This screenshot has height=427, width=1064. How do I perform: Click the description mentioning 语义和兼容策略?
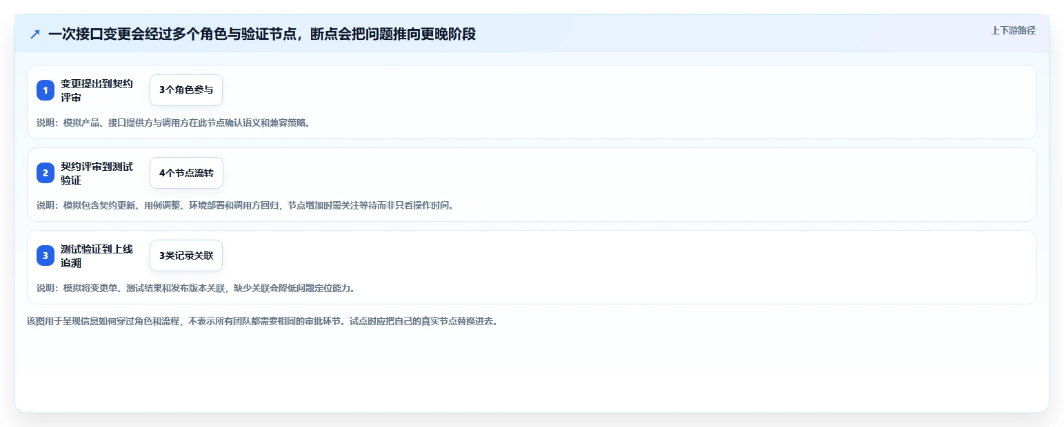pos(173,123)
